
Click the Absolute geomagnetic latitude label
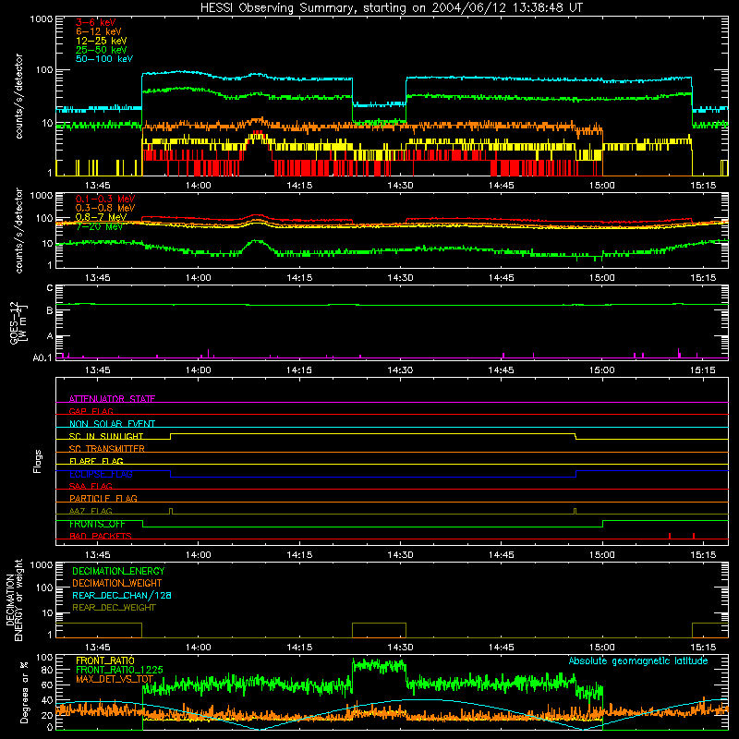638,660
